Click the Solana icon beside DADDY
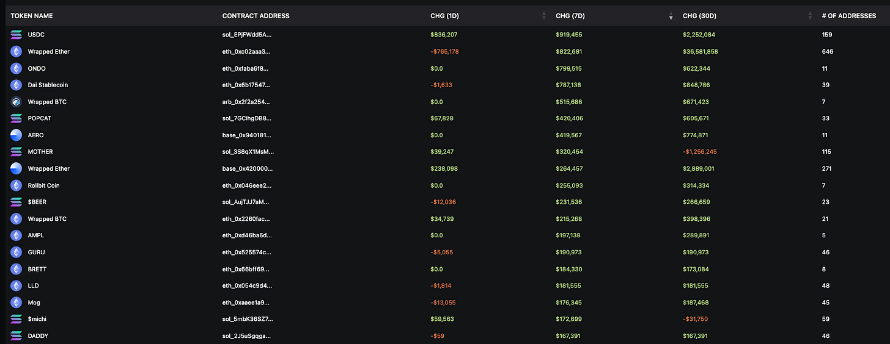Image resolution: width=890 pixels, height=344 pixels. (x=16, y=336)
